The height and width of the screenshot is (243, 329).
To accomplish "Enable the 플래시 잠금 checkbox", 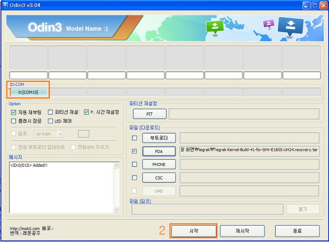I will coord(13,121).
